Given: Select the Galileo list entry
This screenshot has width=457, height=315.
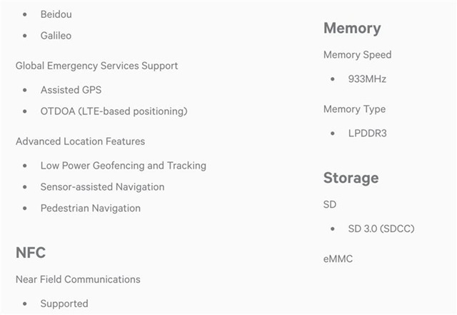Looking at the screenshot, I should pyautogui.click(x=56, y=36).
